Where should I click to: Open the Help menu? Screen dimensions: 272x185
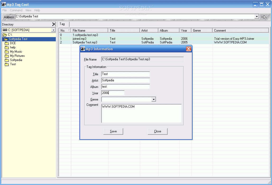[37, 10]
